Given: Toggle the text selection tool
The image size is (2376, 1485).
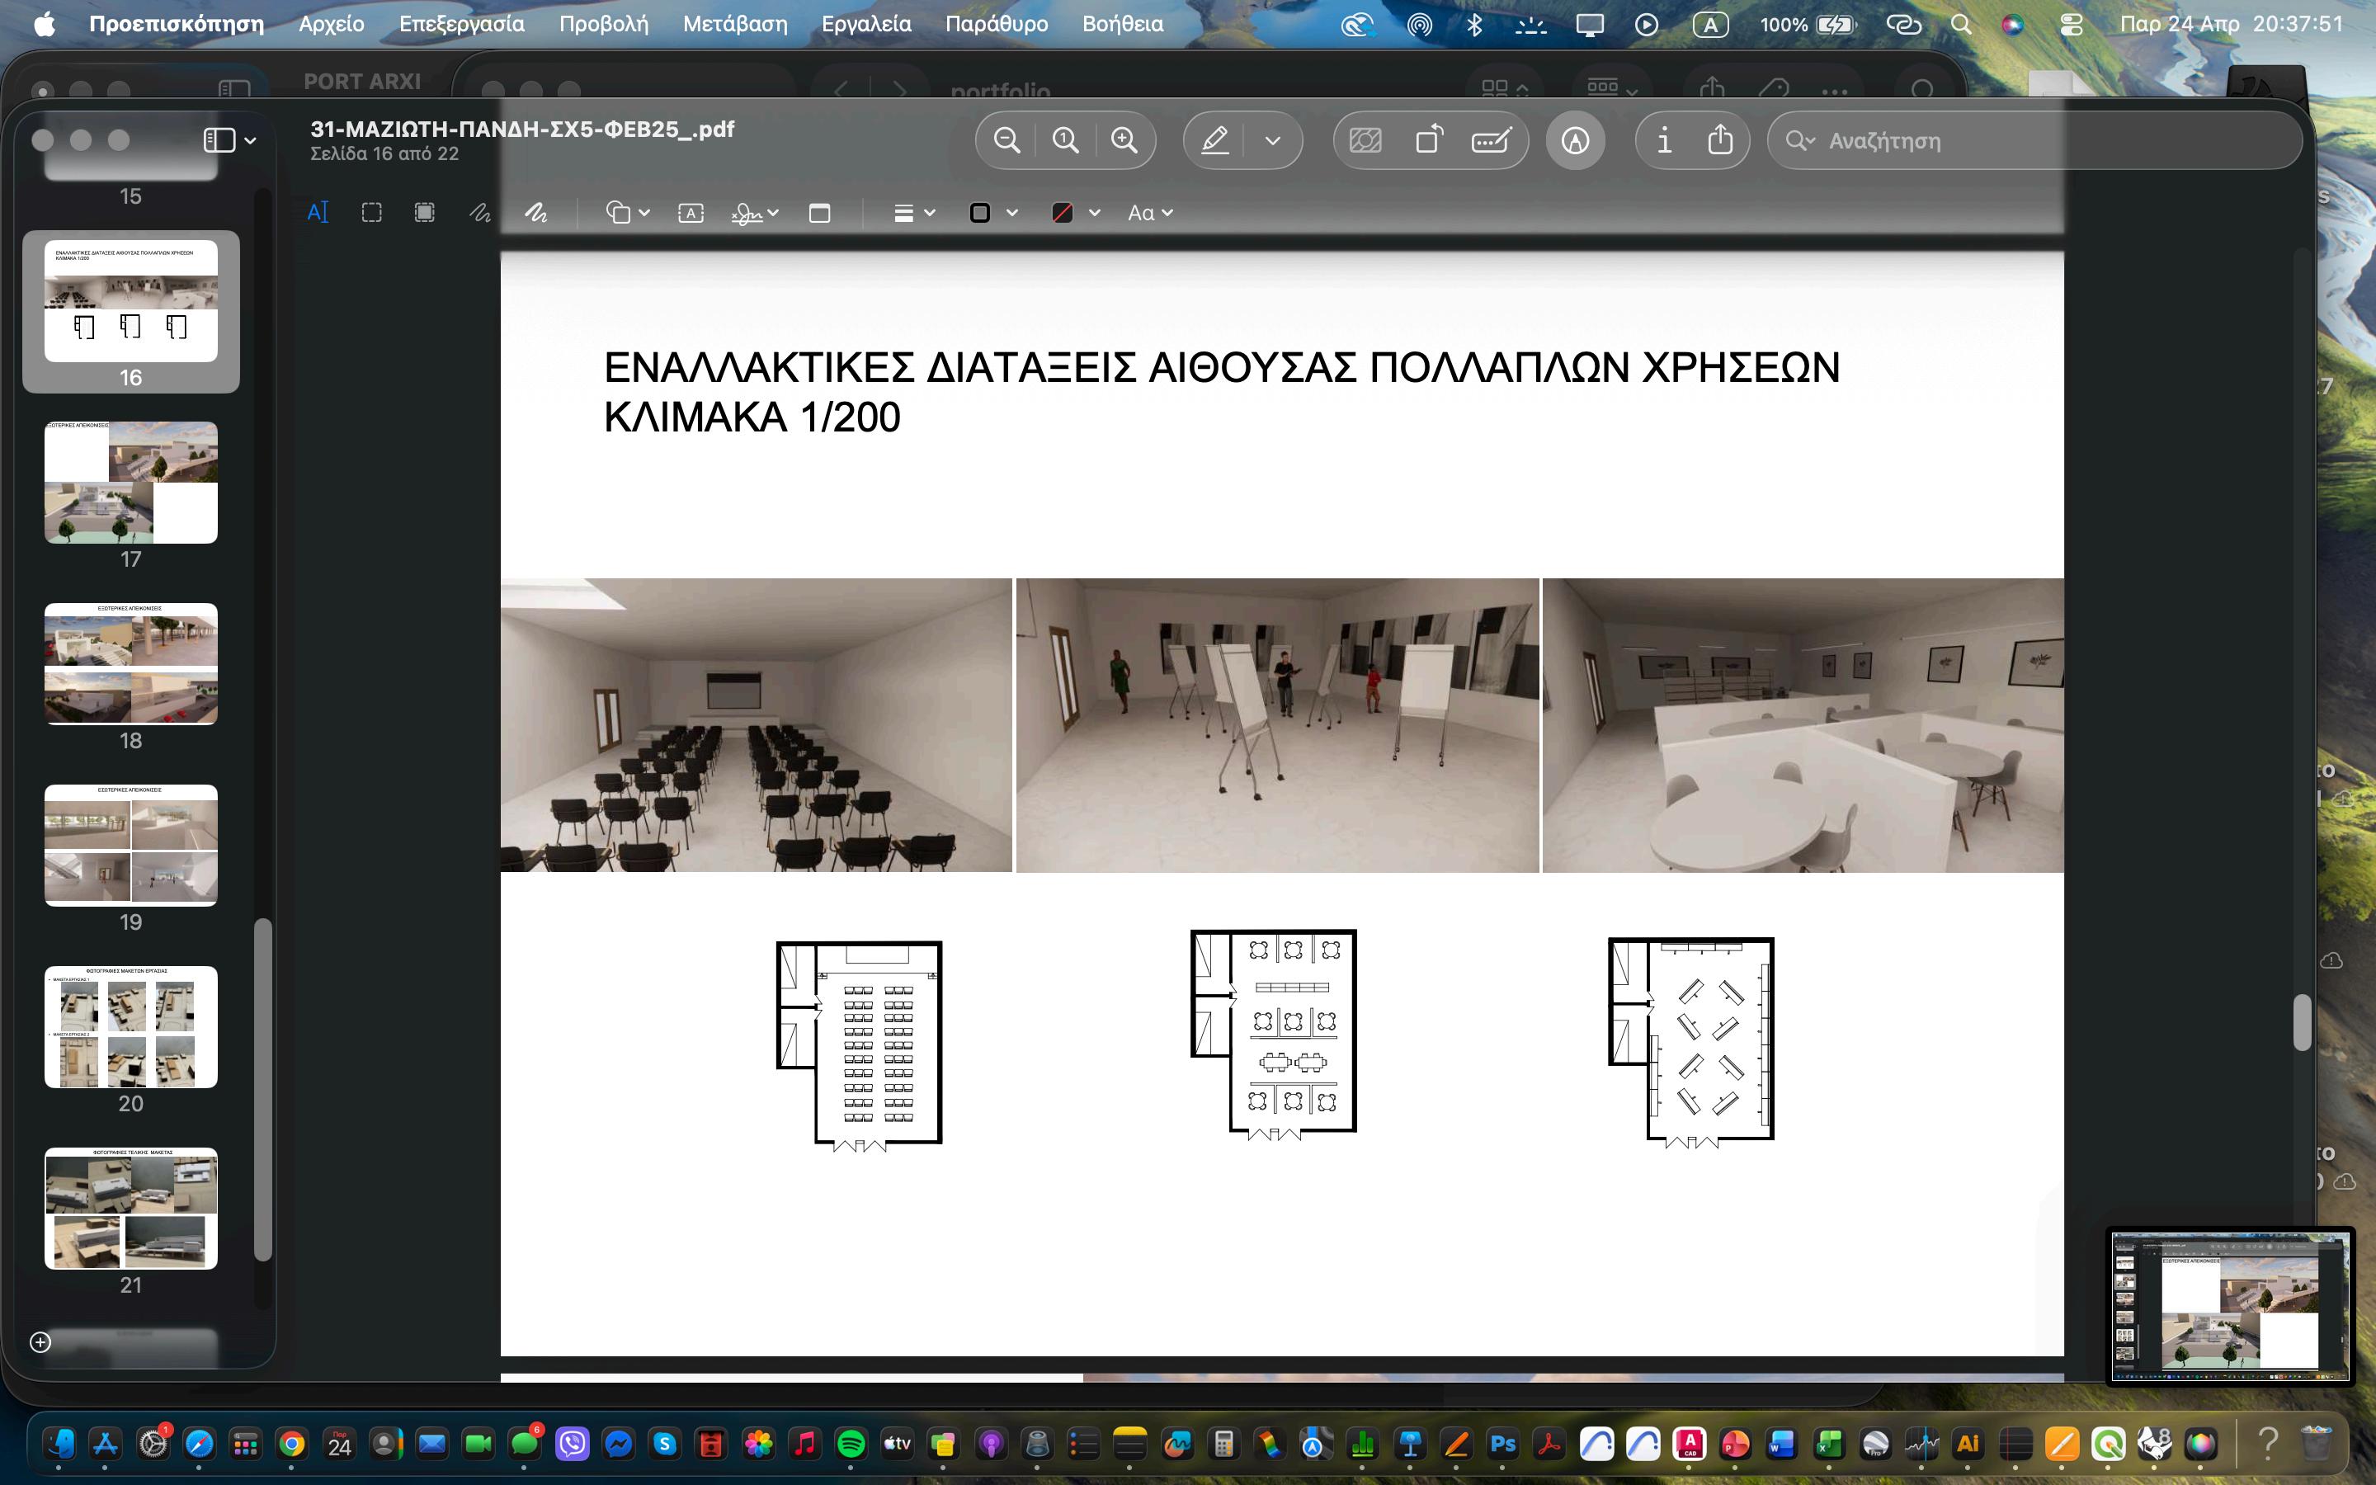Looking at the screenshot, I should (318, 213).
